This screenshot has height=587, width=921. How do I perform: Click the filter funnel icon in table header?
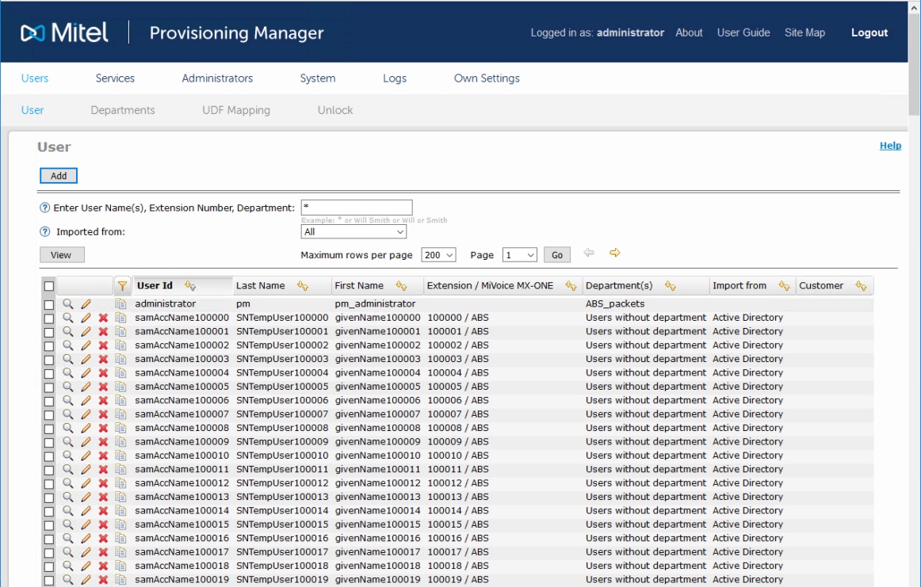pos(122,286)
